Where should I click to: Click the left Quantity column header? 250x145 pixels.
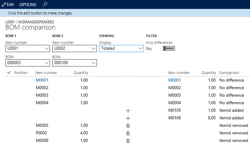coord(81,73)
